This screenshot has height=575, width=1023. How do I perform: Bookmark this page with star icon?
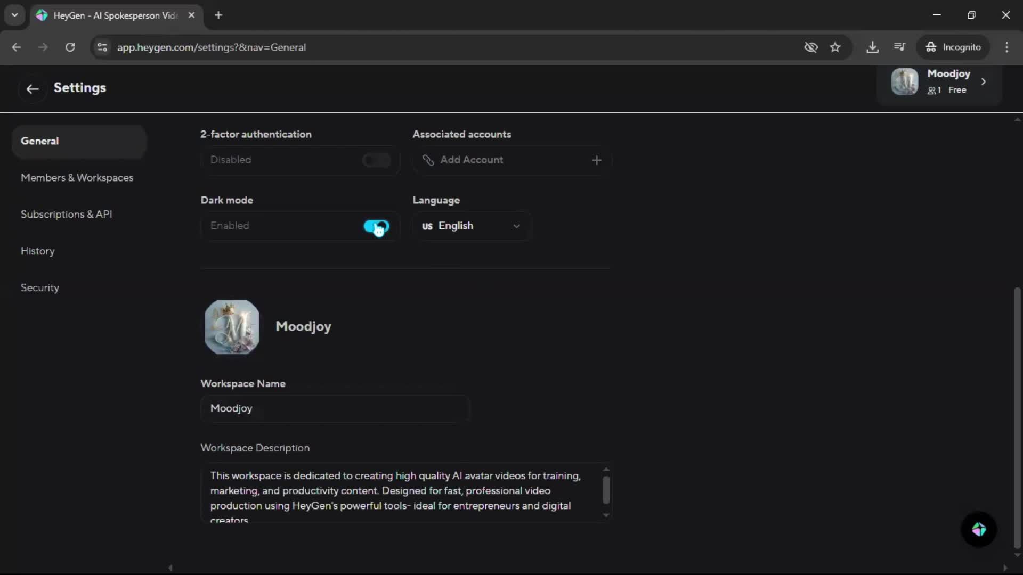(835, 47)
